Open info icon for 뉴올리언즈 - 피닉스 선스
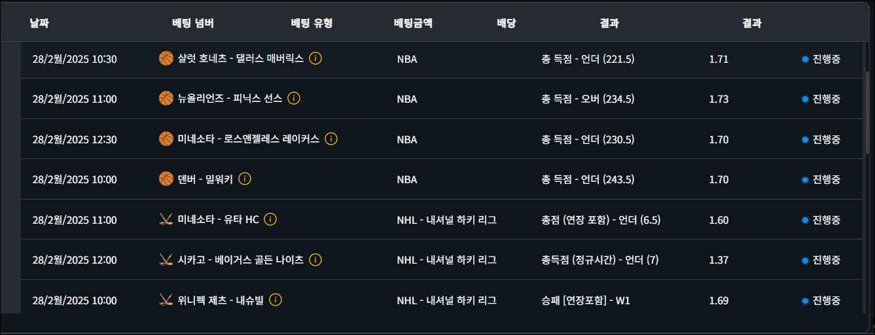This screenshot has width=875, height=335. pyautogui.click(x=294, y=99)
